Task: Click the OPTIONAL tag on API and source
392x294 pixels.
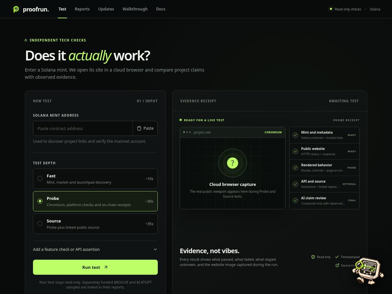Action: pos(349,184)
